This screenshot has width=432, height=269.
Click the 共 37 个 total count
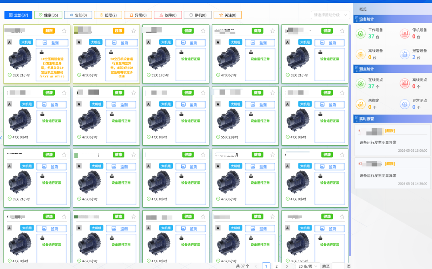tap(242, 266)
